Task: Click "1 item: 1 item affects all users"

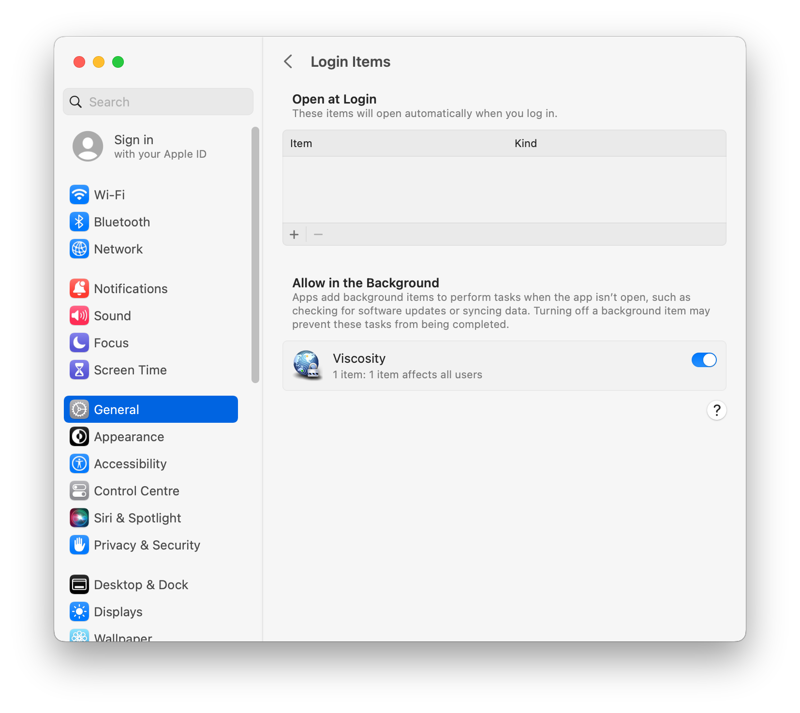Action: (408, 375)
